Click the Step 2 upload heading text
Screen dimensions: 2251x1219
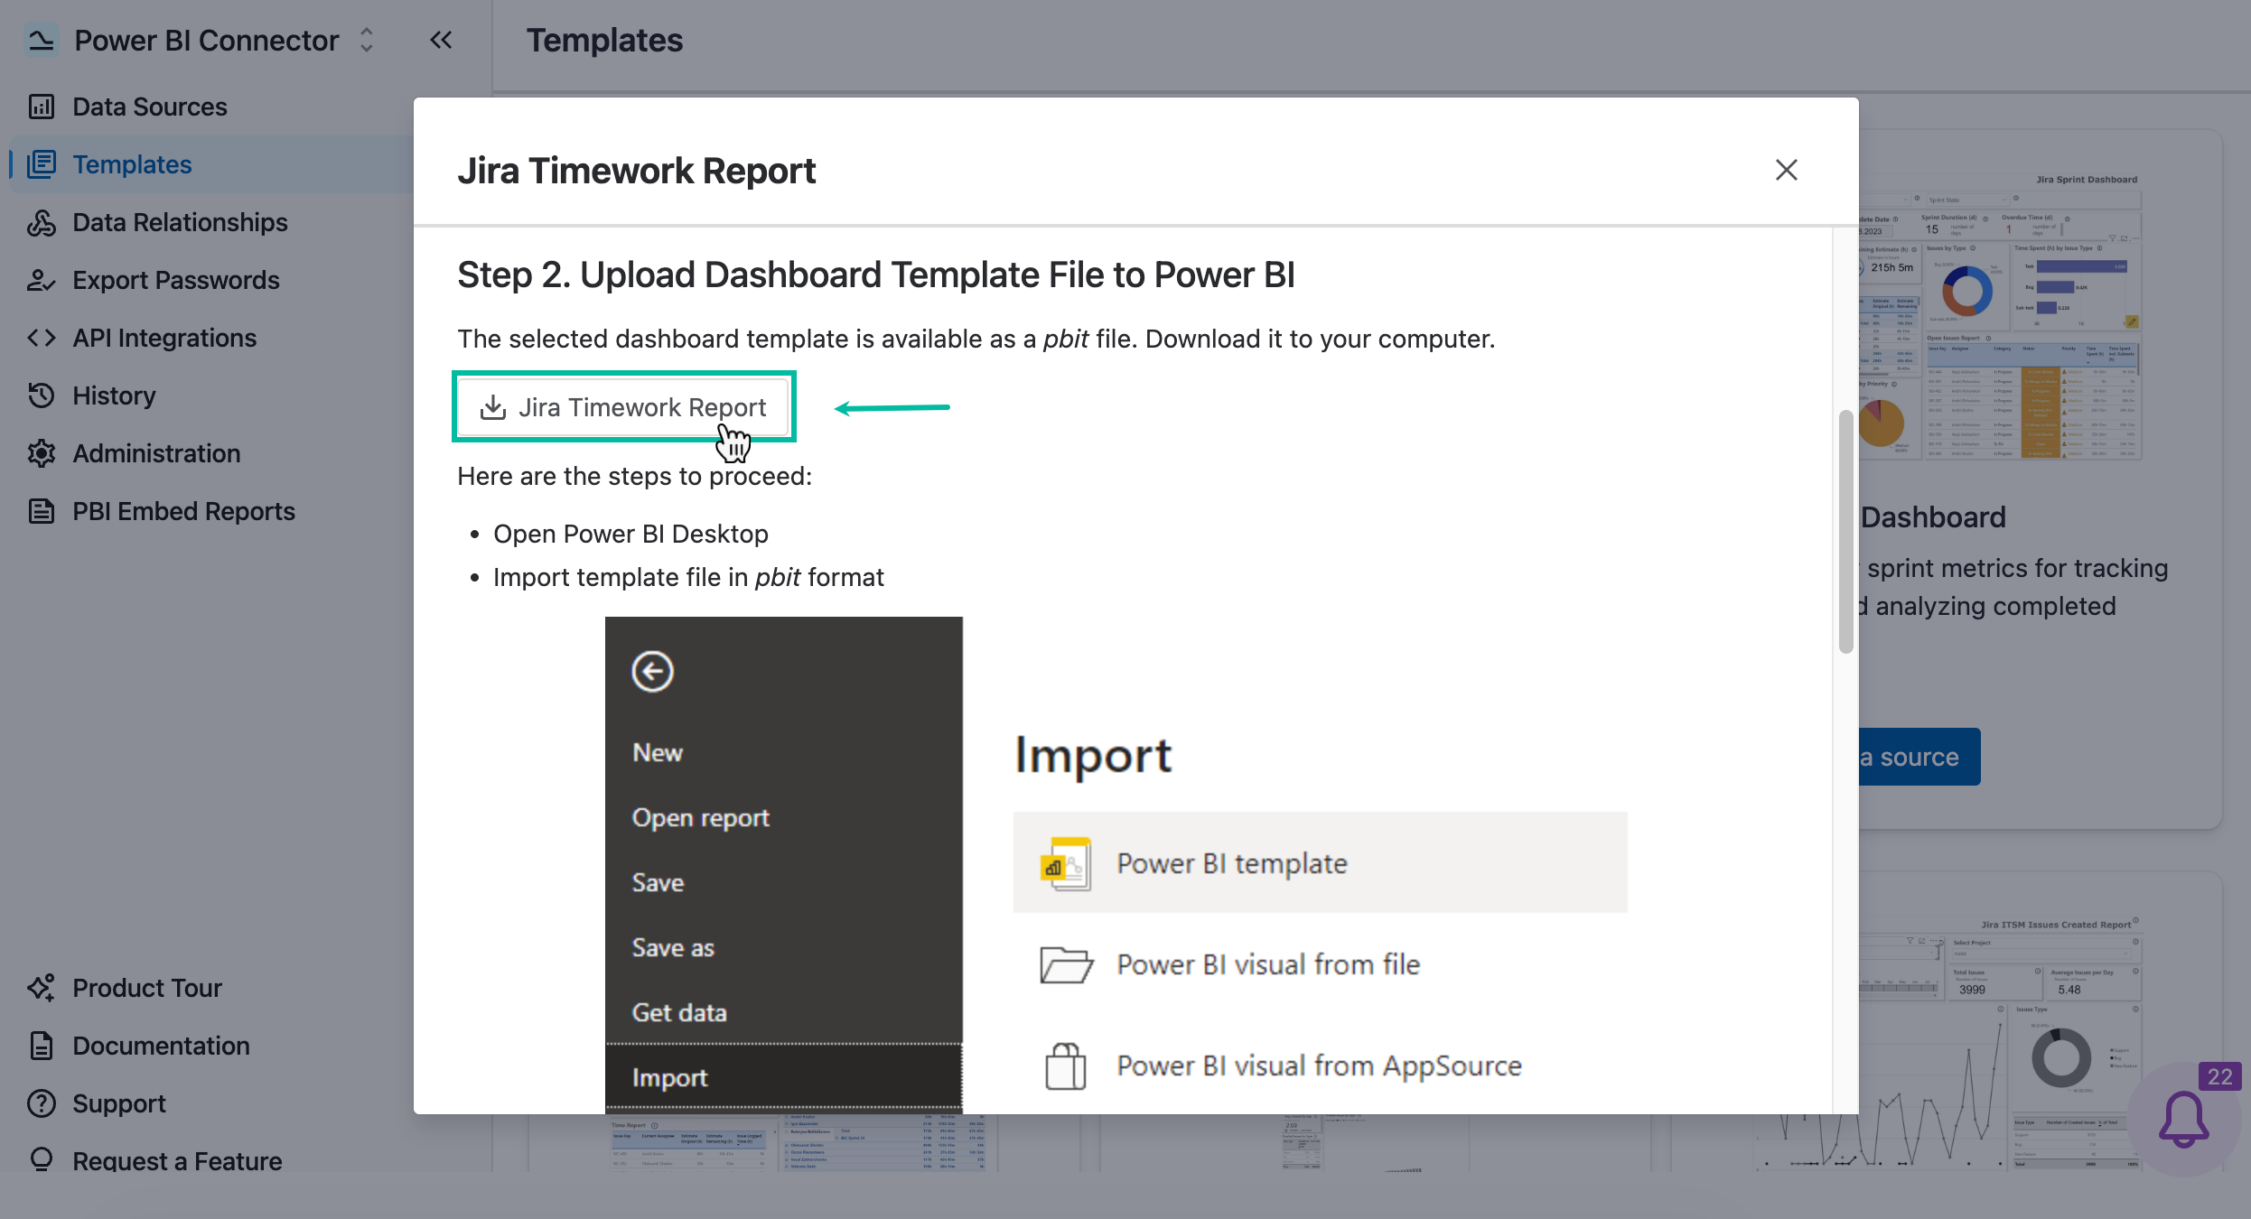click(876, 275)
